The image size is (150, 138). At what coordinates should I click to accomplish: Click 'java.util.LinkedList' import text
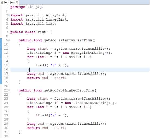point(46,19)
